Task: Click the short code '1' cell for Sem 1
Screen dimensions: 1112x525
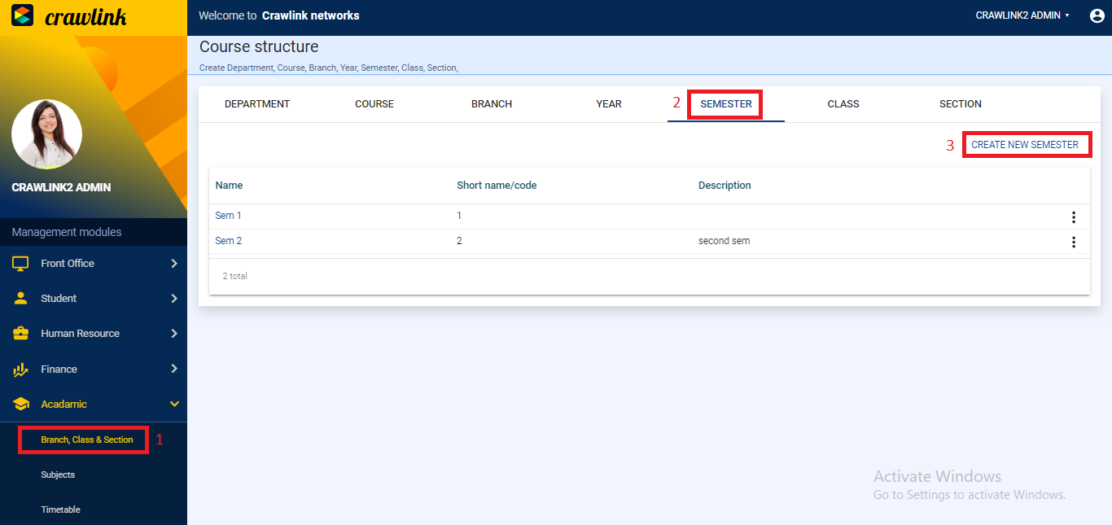Action: (x=459, y=216)
